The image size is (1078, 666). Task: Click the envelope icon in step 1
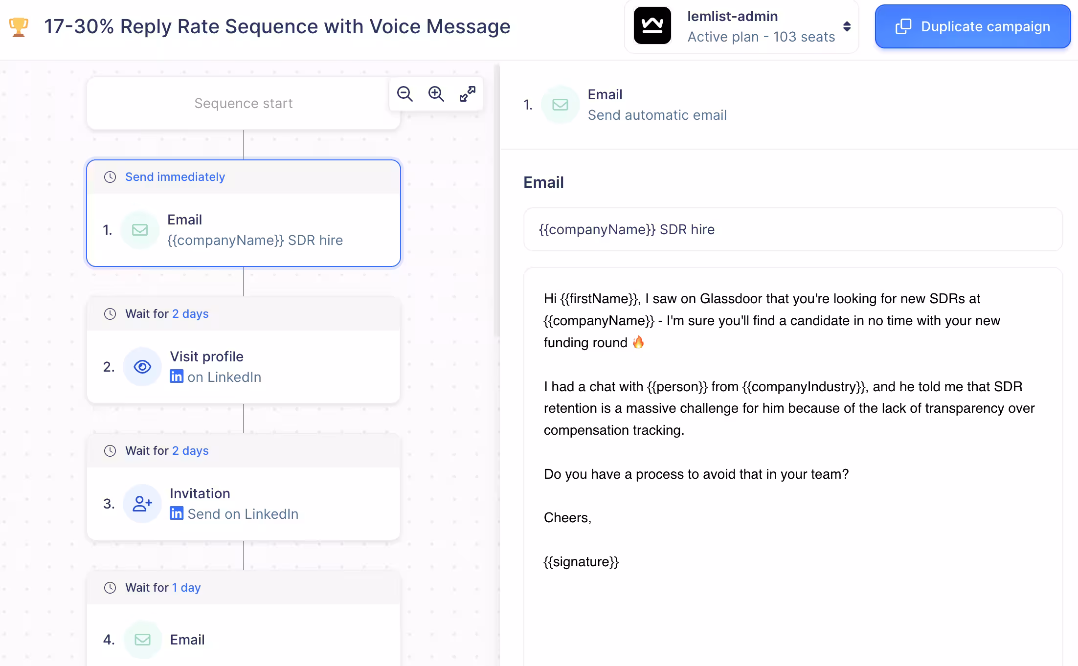[x=140, y=230]
